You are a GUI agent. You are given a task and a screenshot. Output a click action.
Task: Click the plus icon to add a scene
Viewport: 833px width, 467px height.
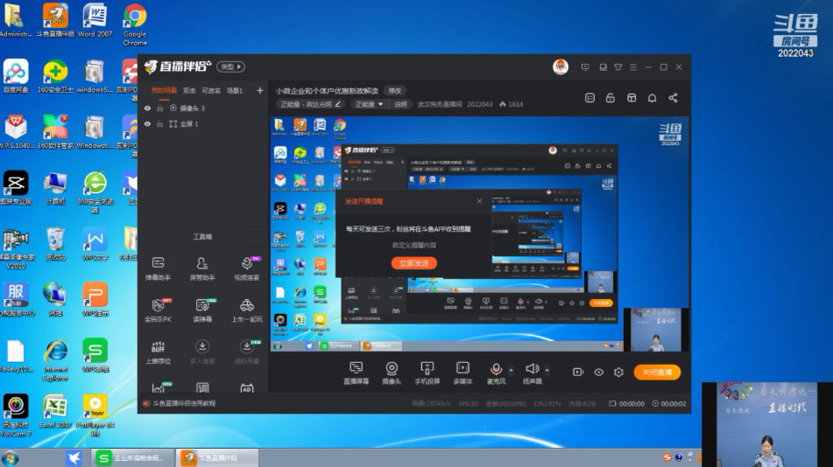pyautogui.click(x=260, y=90)
